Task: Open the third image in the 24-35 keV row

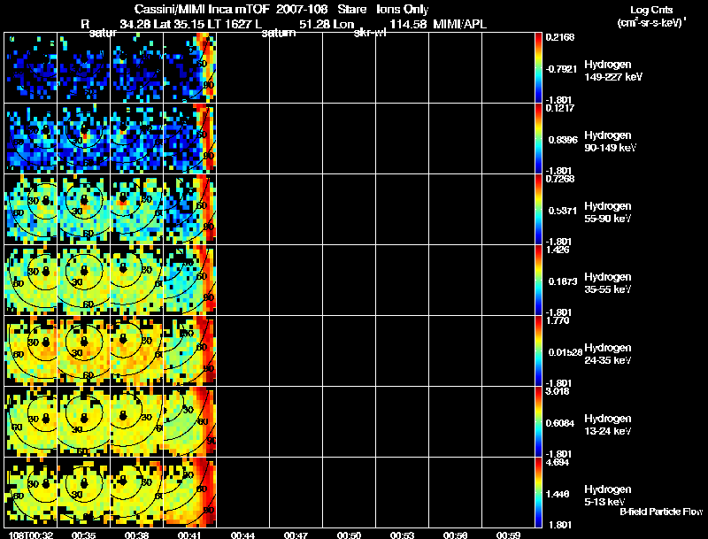Action: pyautogui.click(x=137, y=351)
